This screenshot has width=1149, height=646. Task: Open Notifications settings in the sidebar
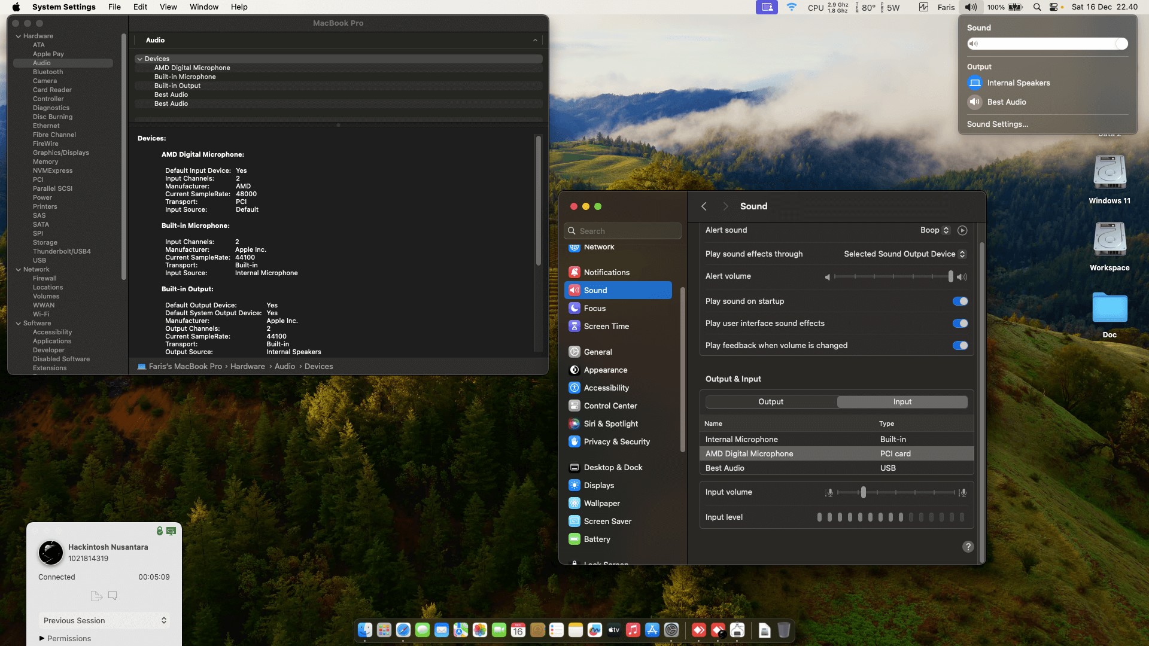(607, 272)
